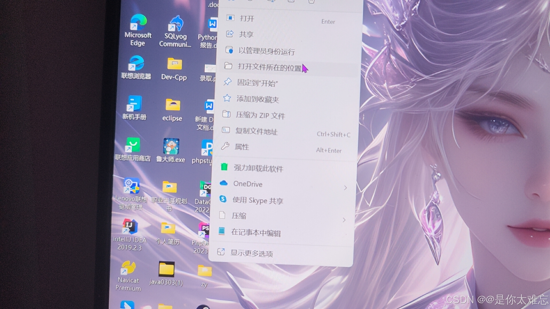Screen dimensions: 550x309
Task: Choose 压缩为 ZIP 文件 option
Action: point(260,115)
